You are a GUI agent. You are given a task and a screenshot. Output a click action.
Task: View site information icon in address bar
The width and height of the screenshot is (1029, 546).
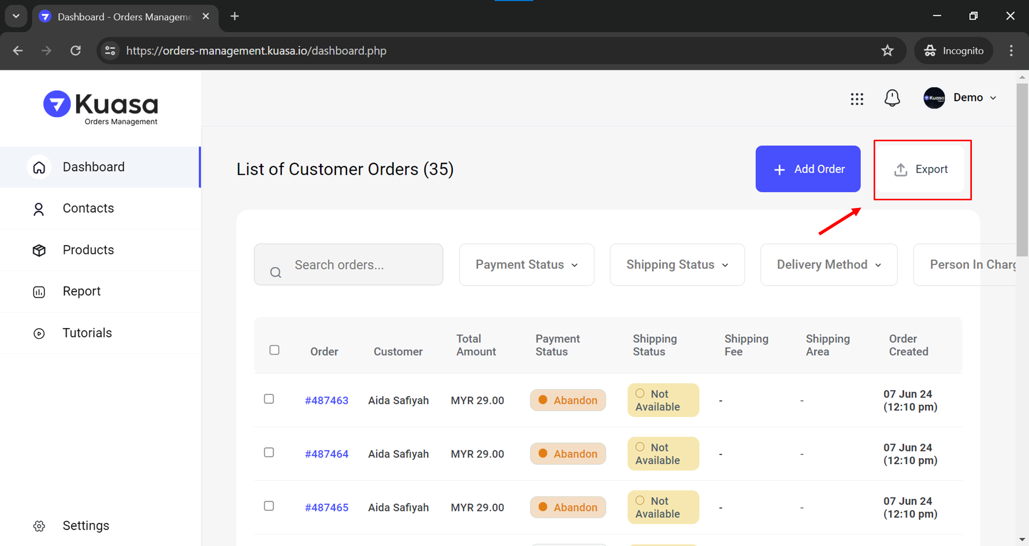pos(110,51)
